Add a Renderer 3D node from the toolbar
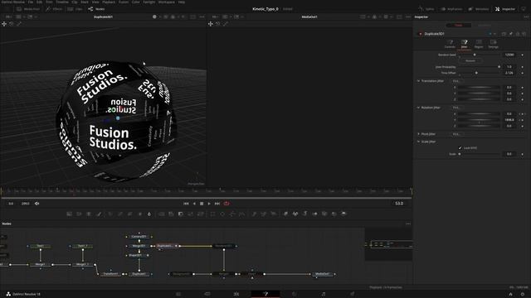This screenshot has width=531, height=298. pos(343,214)
